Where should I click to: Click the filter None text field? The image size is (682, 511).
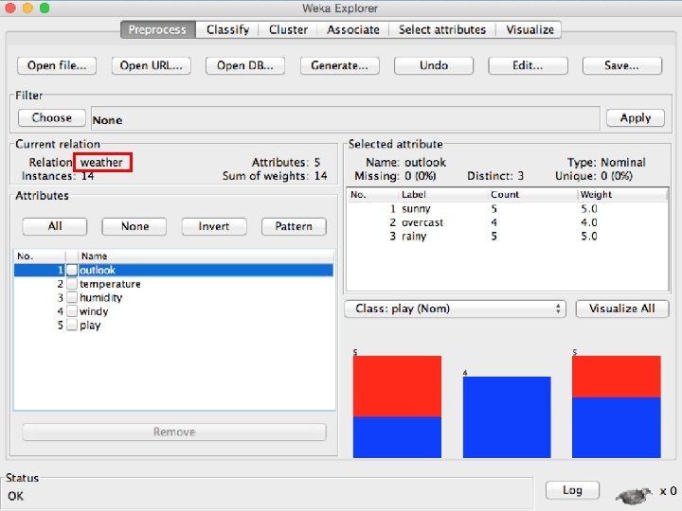tap(346, 118)
